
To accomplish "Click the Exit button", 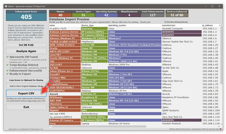I will coord(26,107).
